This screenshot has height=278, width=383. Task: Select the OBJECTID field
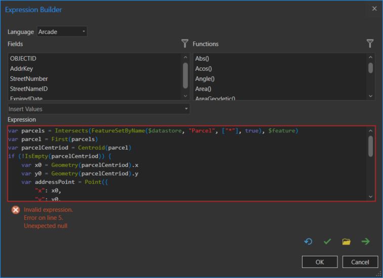tap(24, 59)
